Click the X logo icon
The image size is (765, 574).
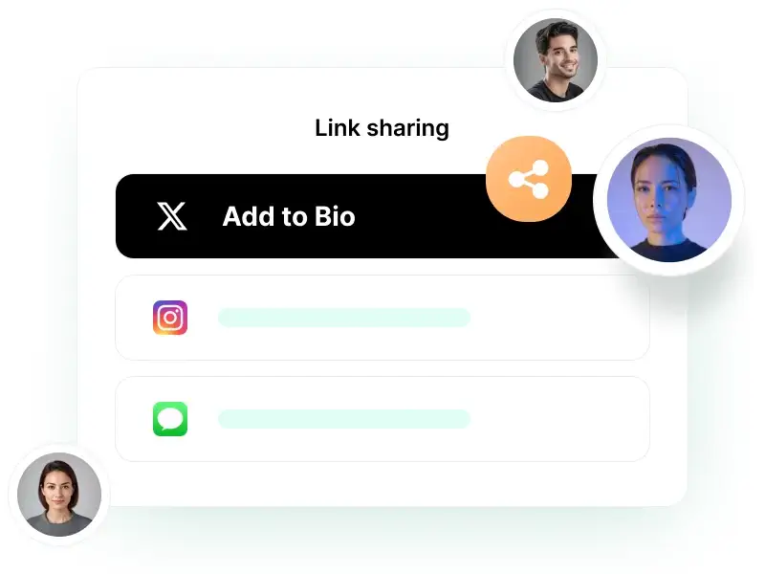click(172, 216)
